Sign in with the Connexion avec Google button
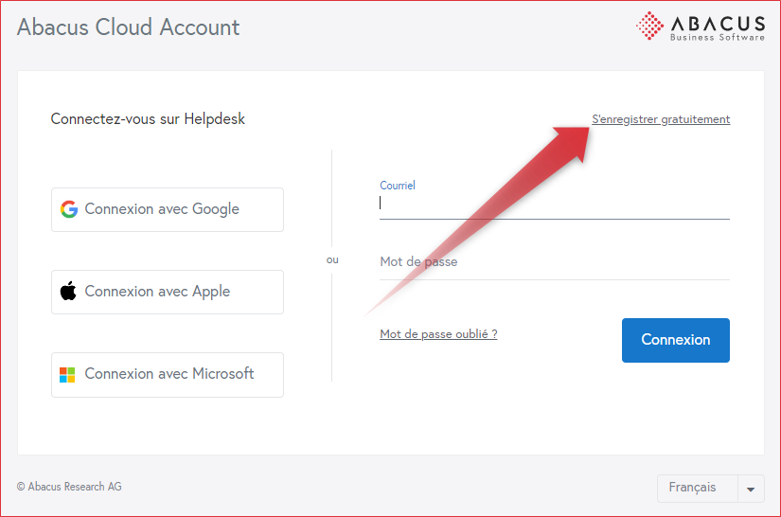Image resolution: width=781 pixels, height=517 pixels. point(168,209)
